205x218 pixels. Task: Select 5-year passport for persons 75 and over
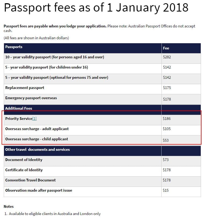(x=102, y=79)
